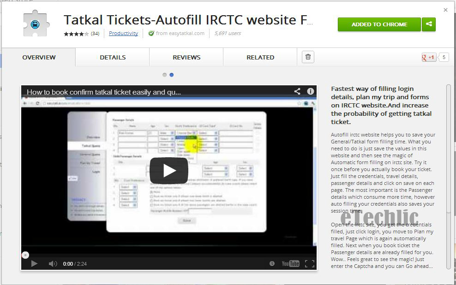Select the second slideshow dot

pos(172,75)
